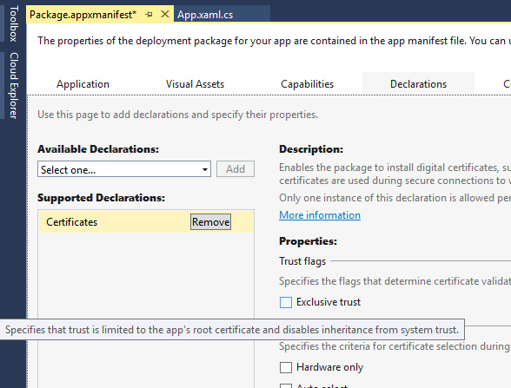Viewport: 511px width, 388px height.
Task: Switch to the App.xaml.cs document tab
Action: (x=205, y=15)
